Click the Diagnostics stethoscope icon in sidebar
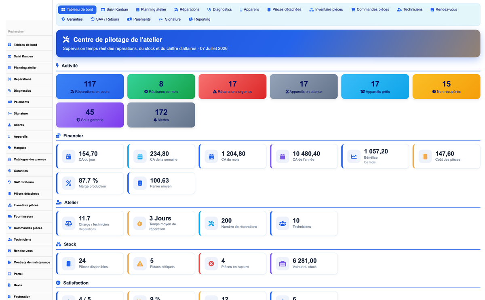 [10, 90]
